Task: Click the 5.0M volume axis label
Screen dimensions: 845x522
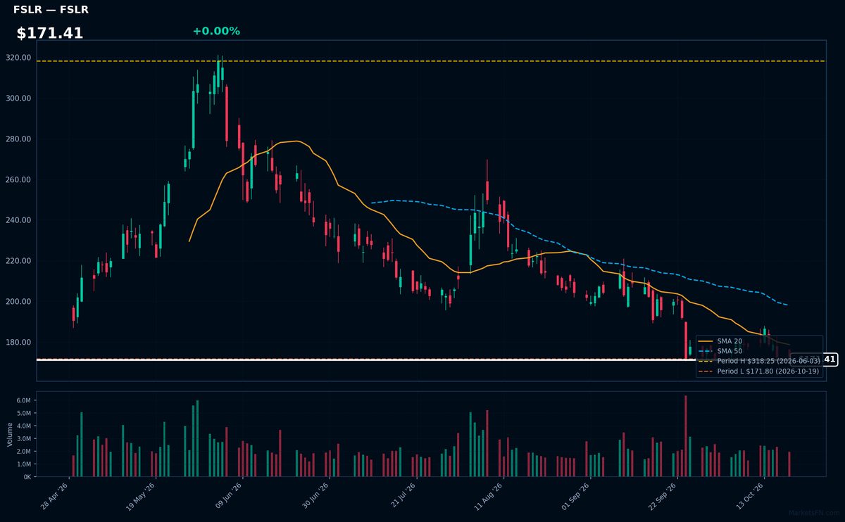Action: tap(24, 413)
